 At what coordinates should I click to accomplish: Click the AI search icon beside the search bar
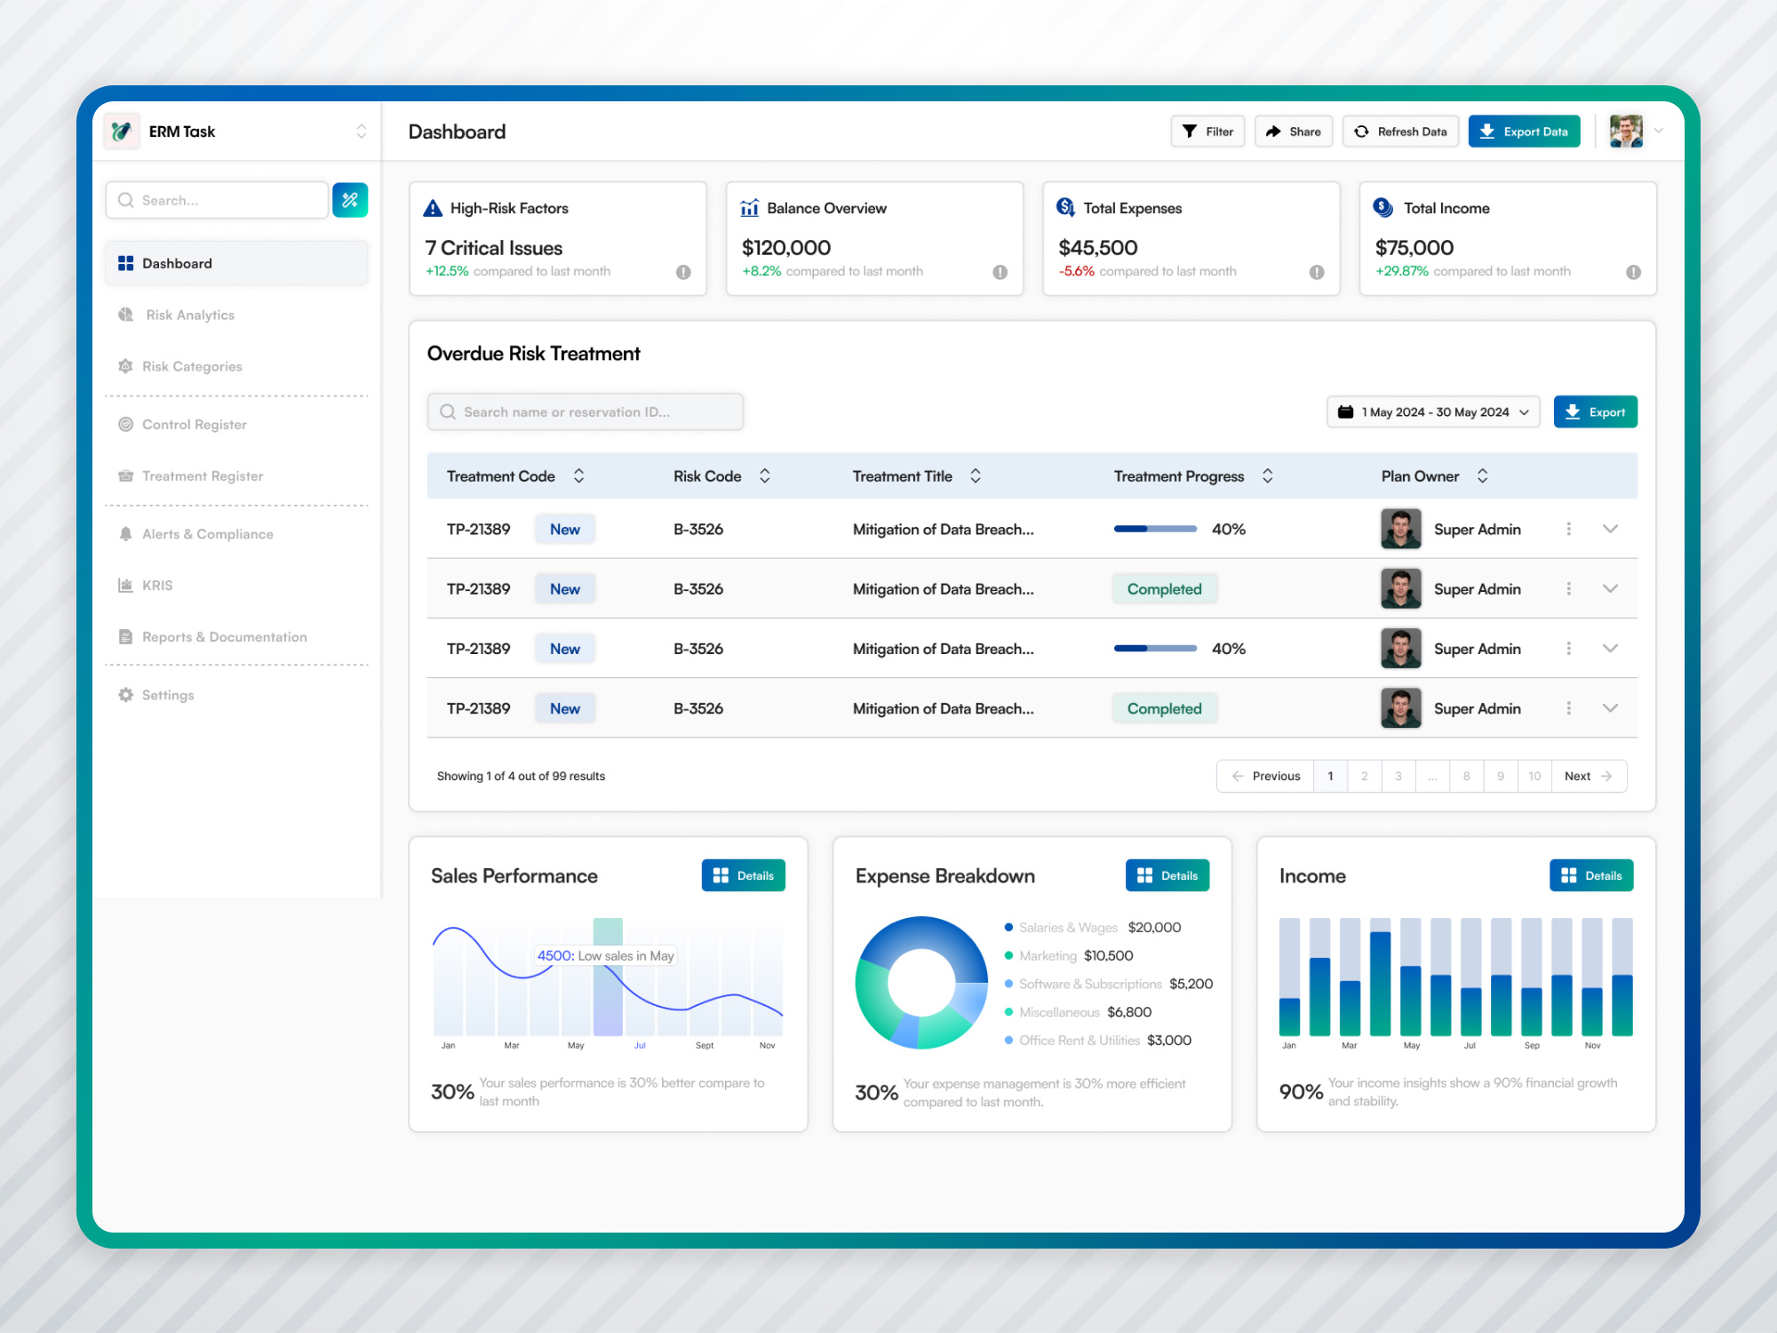pyautogui.click(x=350, y=200)
